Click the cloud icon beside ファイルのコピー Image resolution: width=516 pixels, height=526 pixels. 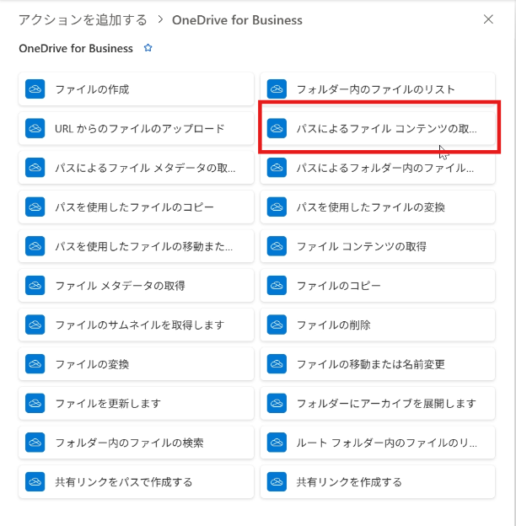(x=276, y=286)
